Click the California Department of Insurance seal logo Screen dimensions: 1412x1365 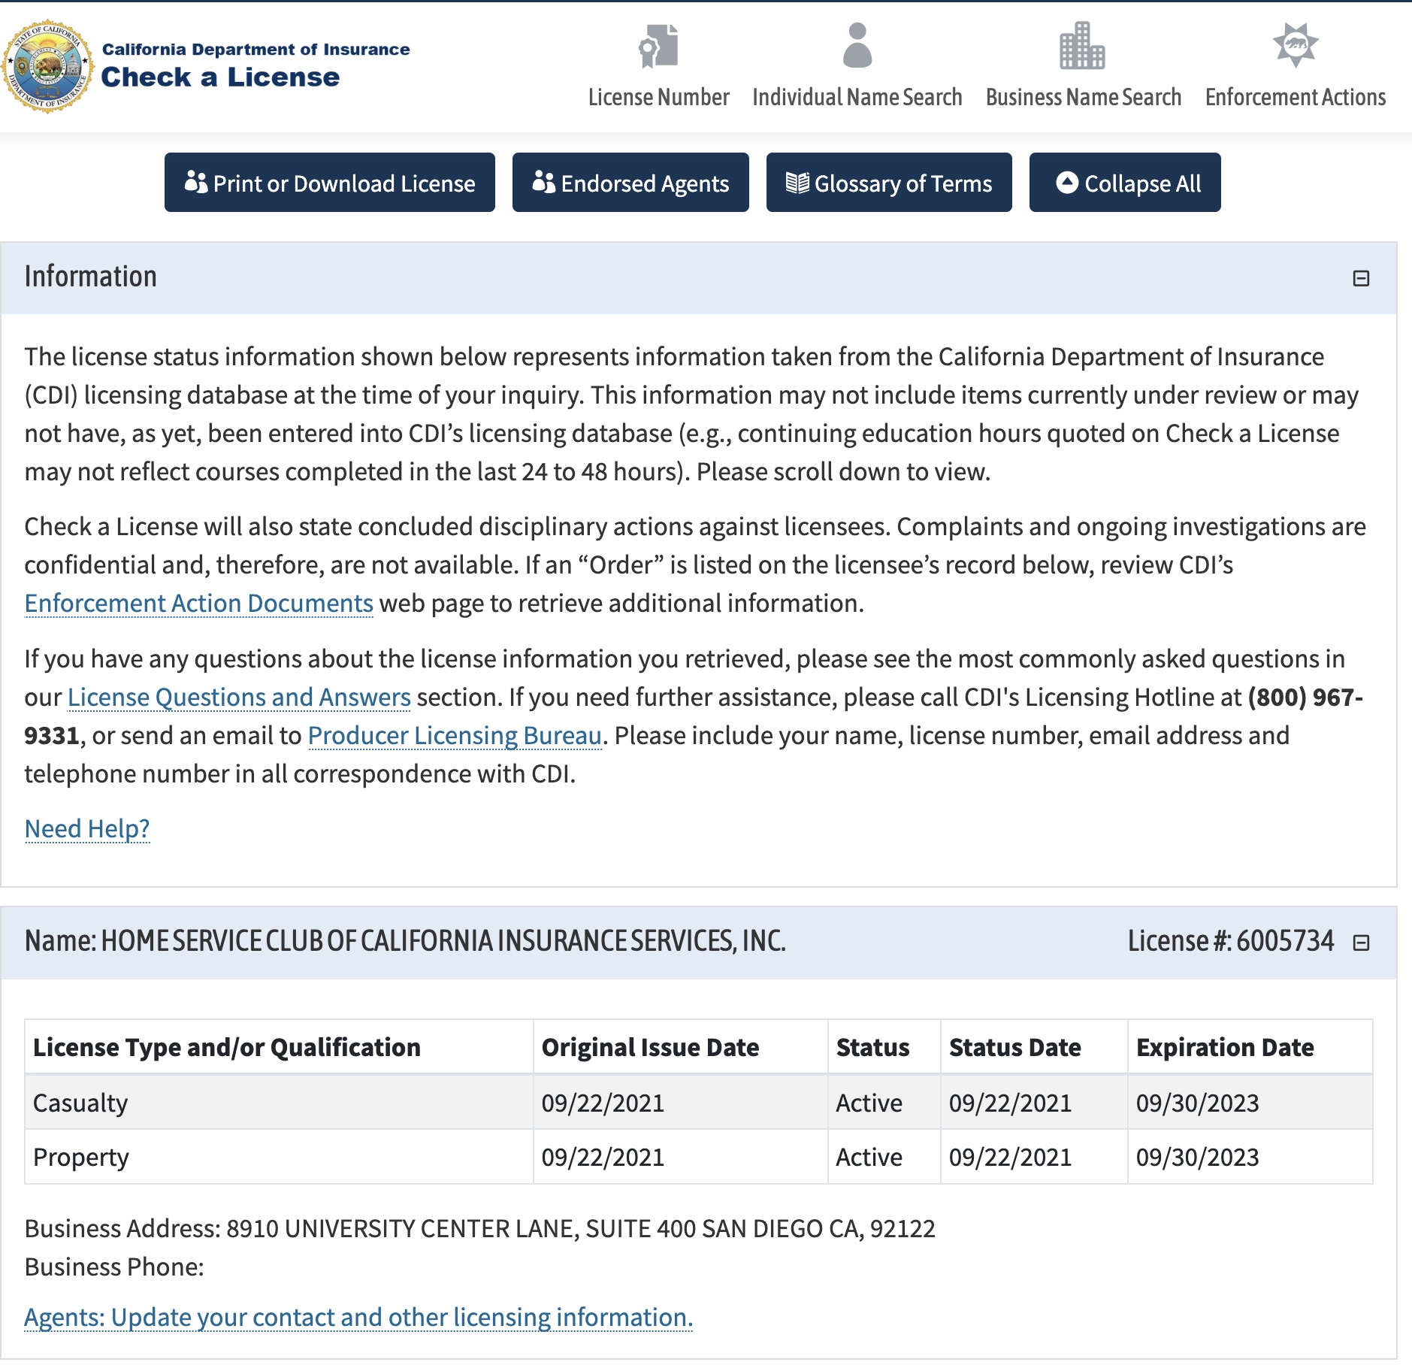pos(48,67)
